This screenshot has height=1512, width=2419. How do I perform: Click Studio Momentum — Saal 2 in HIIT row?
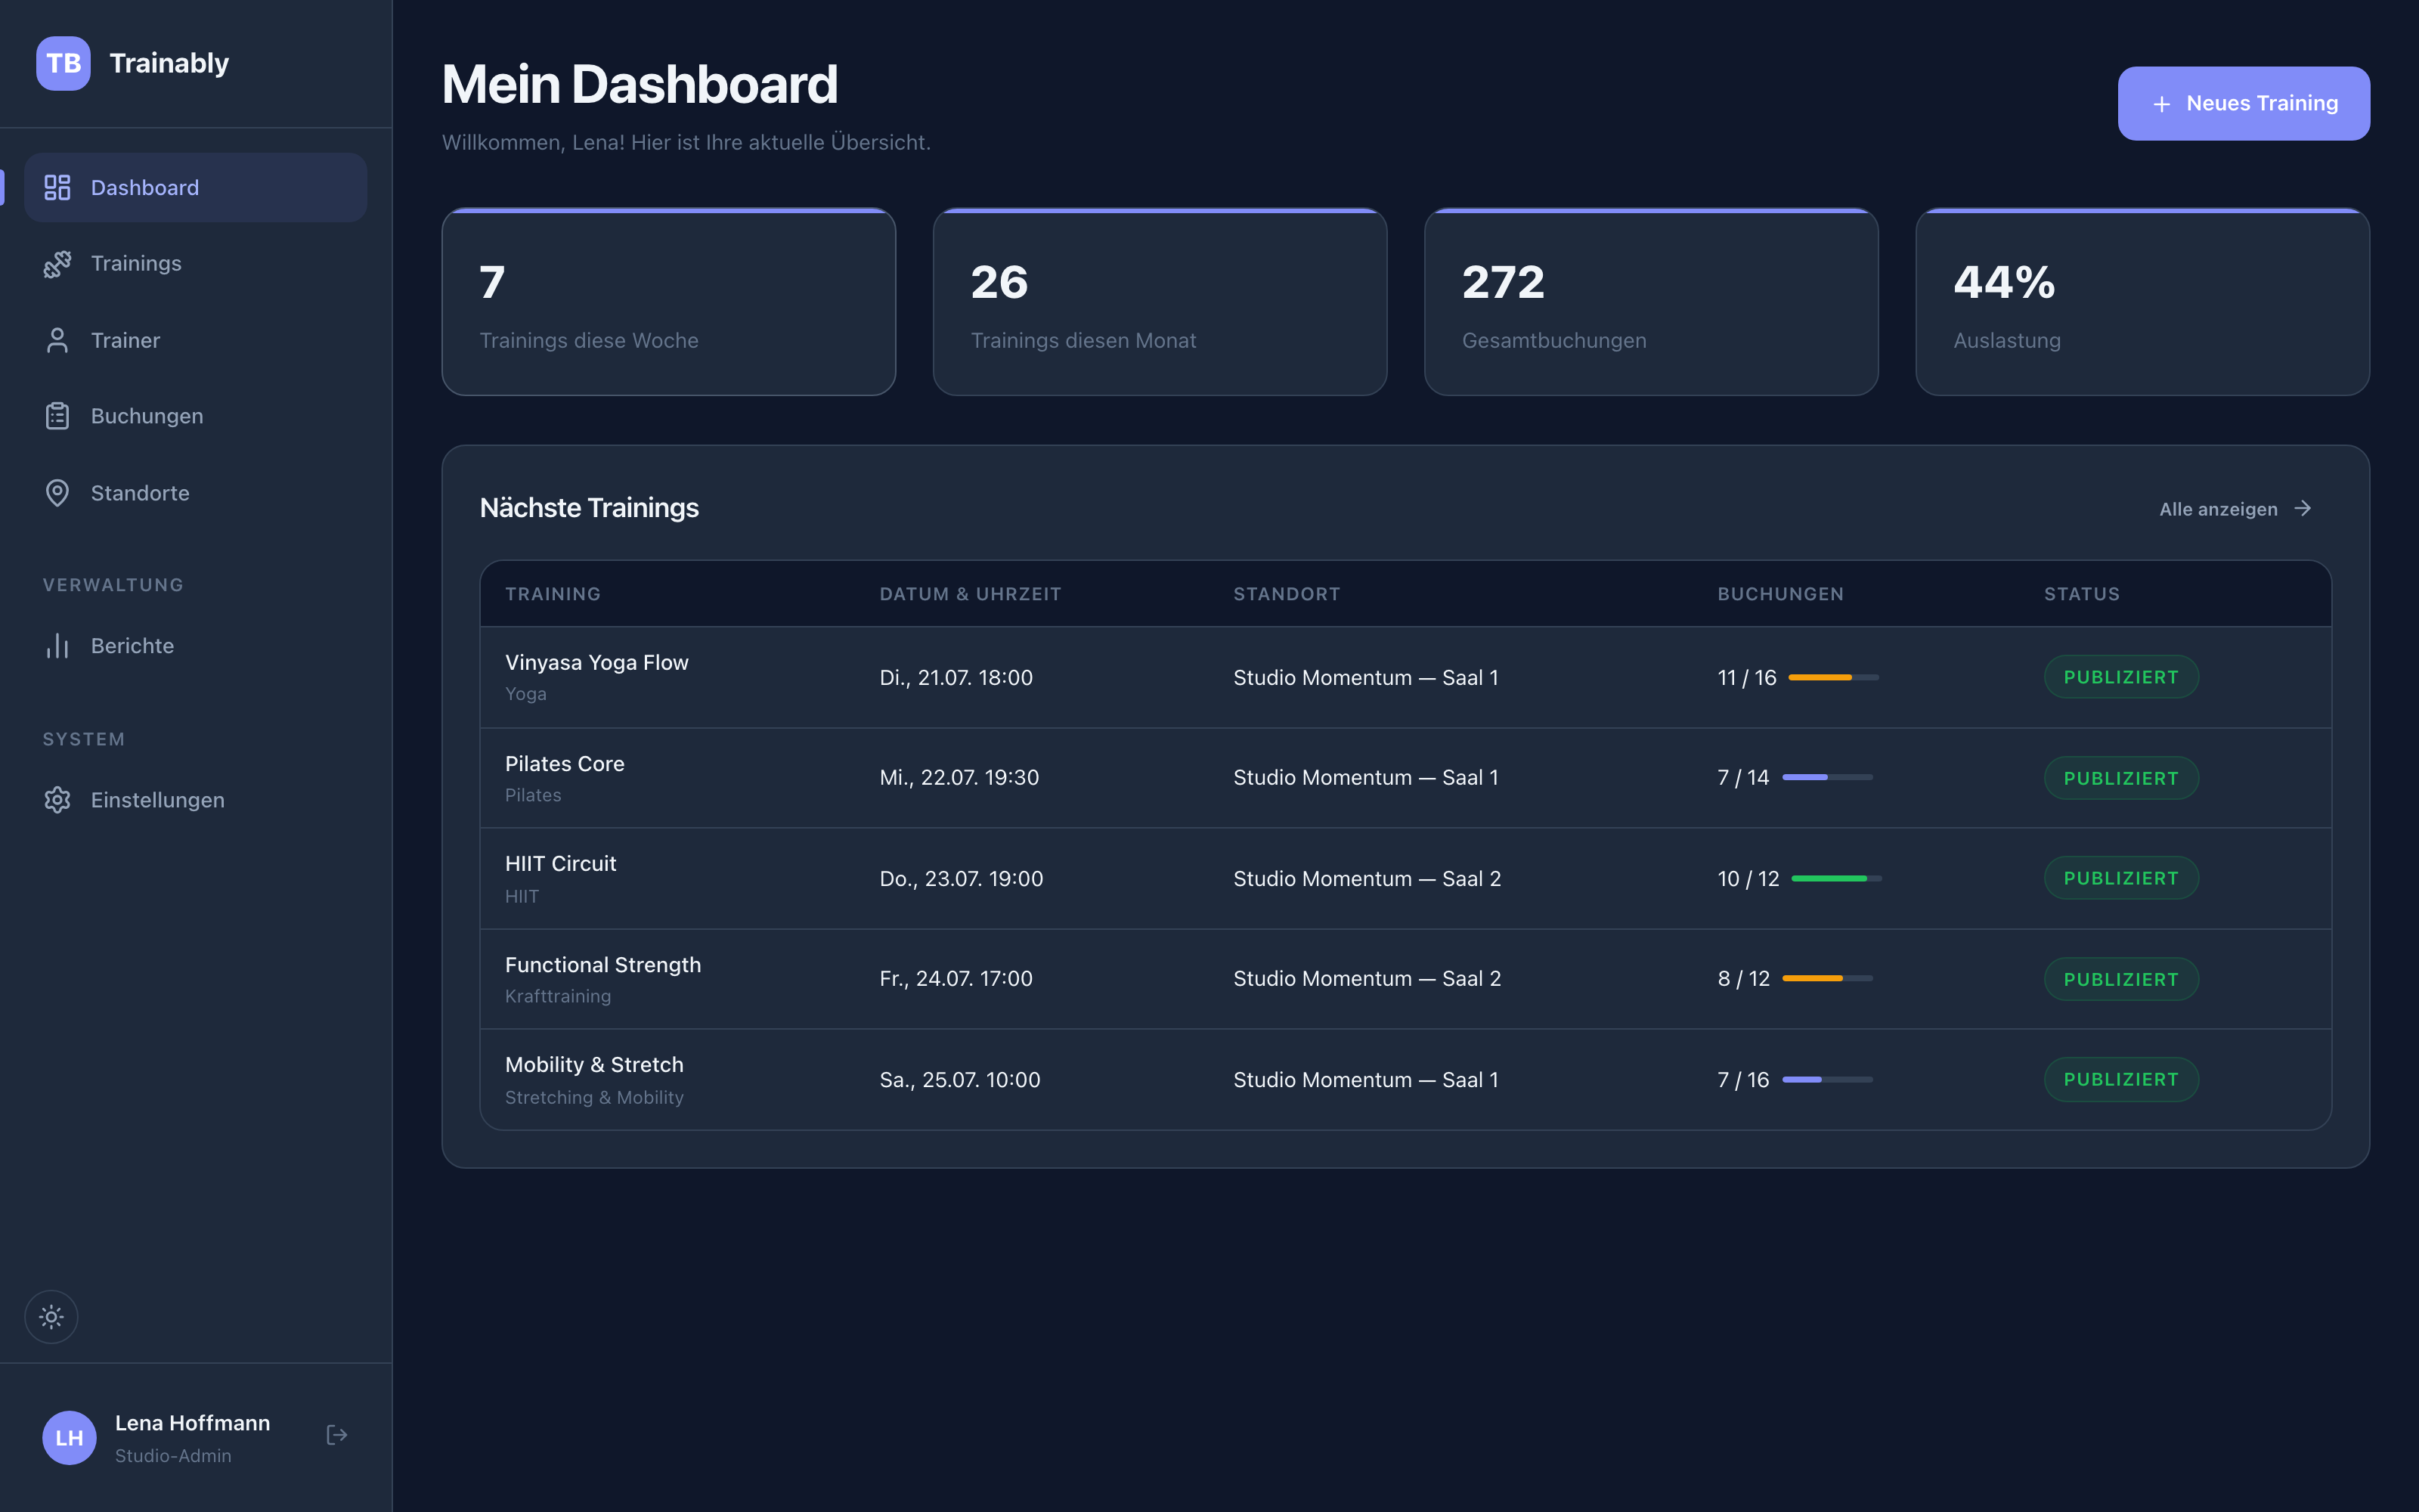click(x=1367, y=878)
